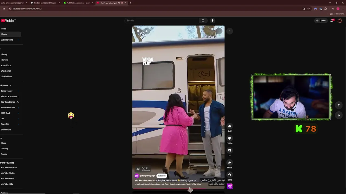346x194 pixels.
Task: Open the Chrome profile avatar 'A'
Action: (x=338, y=9)
